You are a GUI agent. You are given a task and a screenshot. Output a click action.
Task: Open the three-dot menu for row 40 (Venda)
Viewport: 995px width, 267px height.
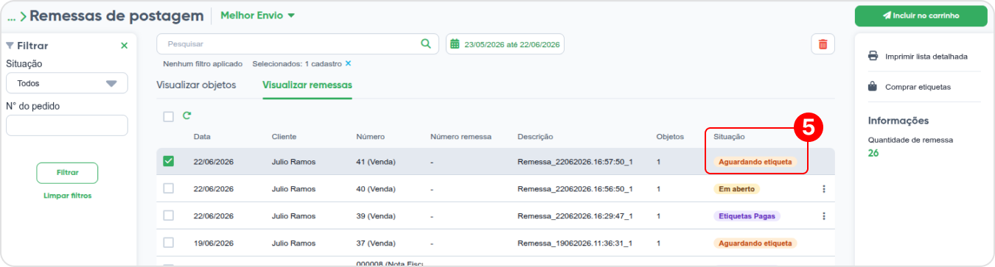824,189
